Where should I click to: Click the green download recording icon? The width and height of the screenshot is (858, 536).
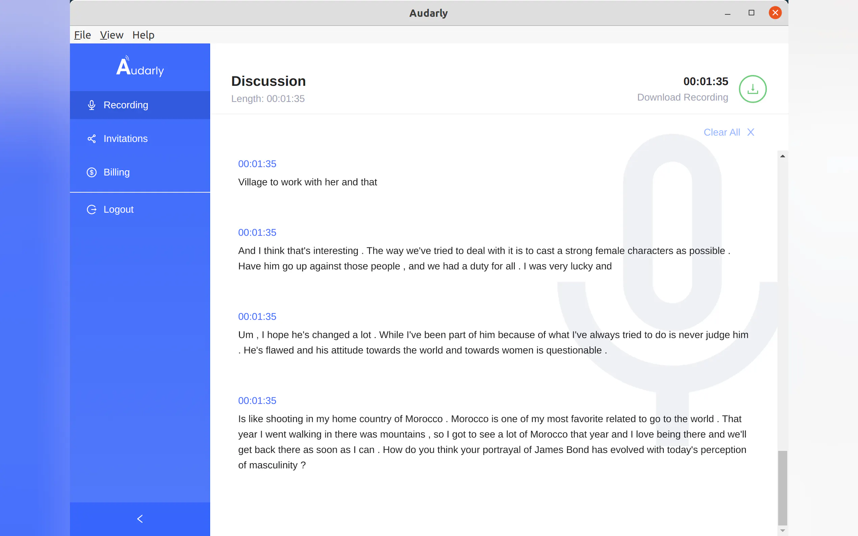pos(752,89)
